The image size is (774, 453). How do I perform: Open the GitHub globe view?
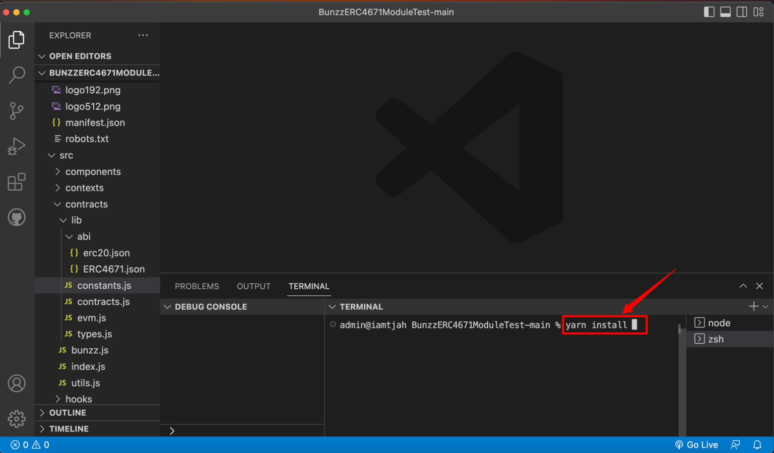pyautogui.click(x=17, y=217)
